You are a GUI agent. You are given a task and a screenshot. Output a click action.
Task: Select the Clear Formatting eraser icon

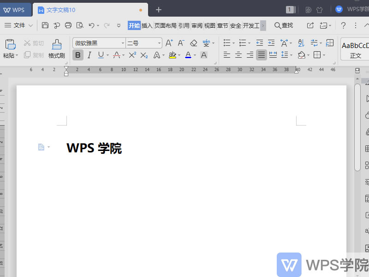(193, 42)
